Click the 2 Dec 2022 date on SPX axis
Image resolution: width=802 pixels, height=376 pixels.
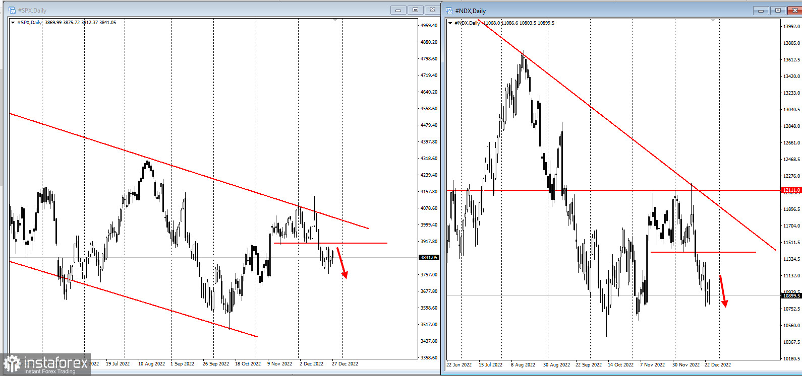tap(311, 363)
